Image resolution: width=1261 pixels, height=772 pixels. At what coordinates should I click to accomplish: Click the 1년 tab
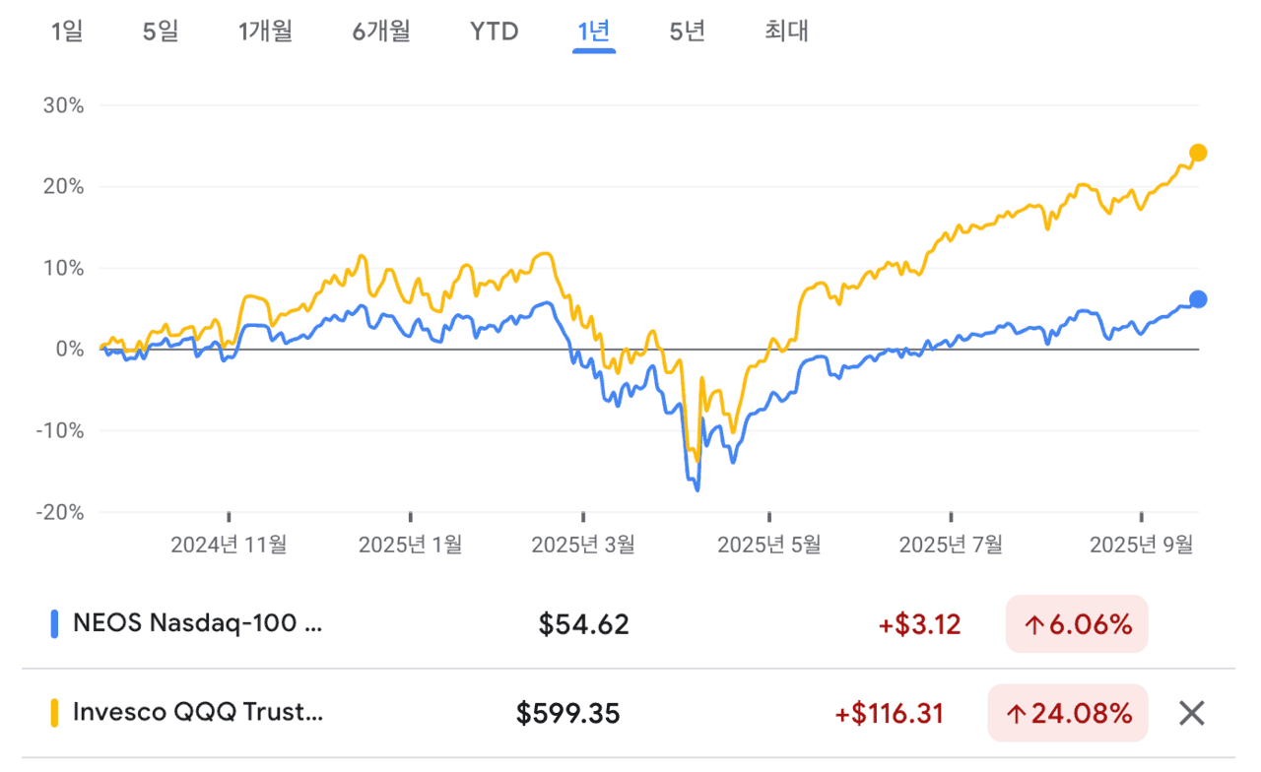(594, 32)
